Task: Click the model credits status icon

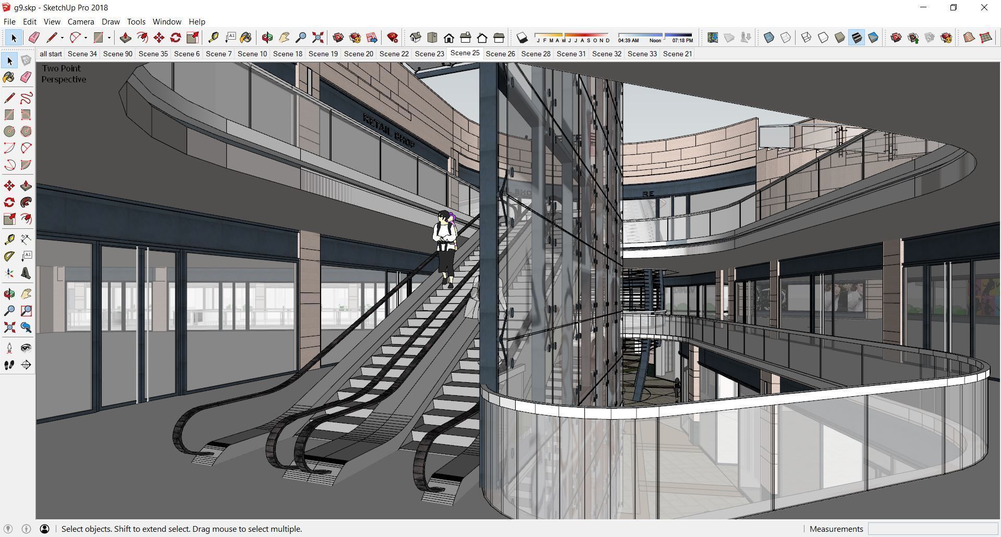Action: click(x=26, y=529)
